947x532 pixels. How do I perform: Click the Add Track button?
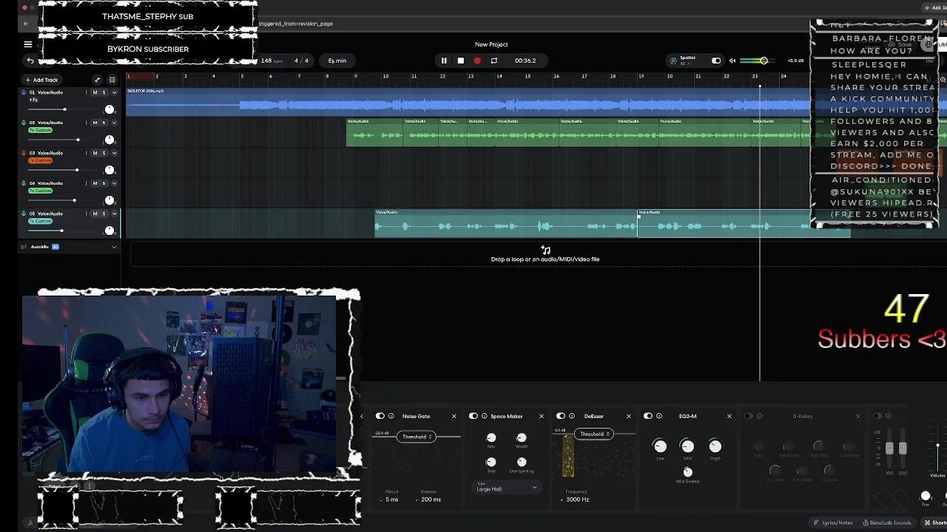(41, 80)
